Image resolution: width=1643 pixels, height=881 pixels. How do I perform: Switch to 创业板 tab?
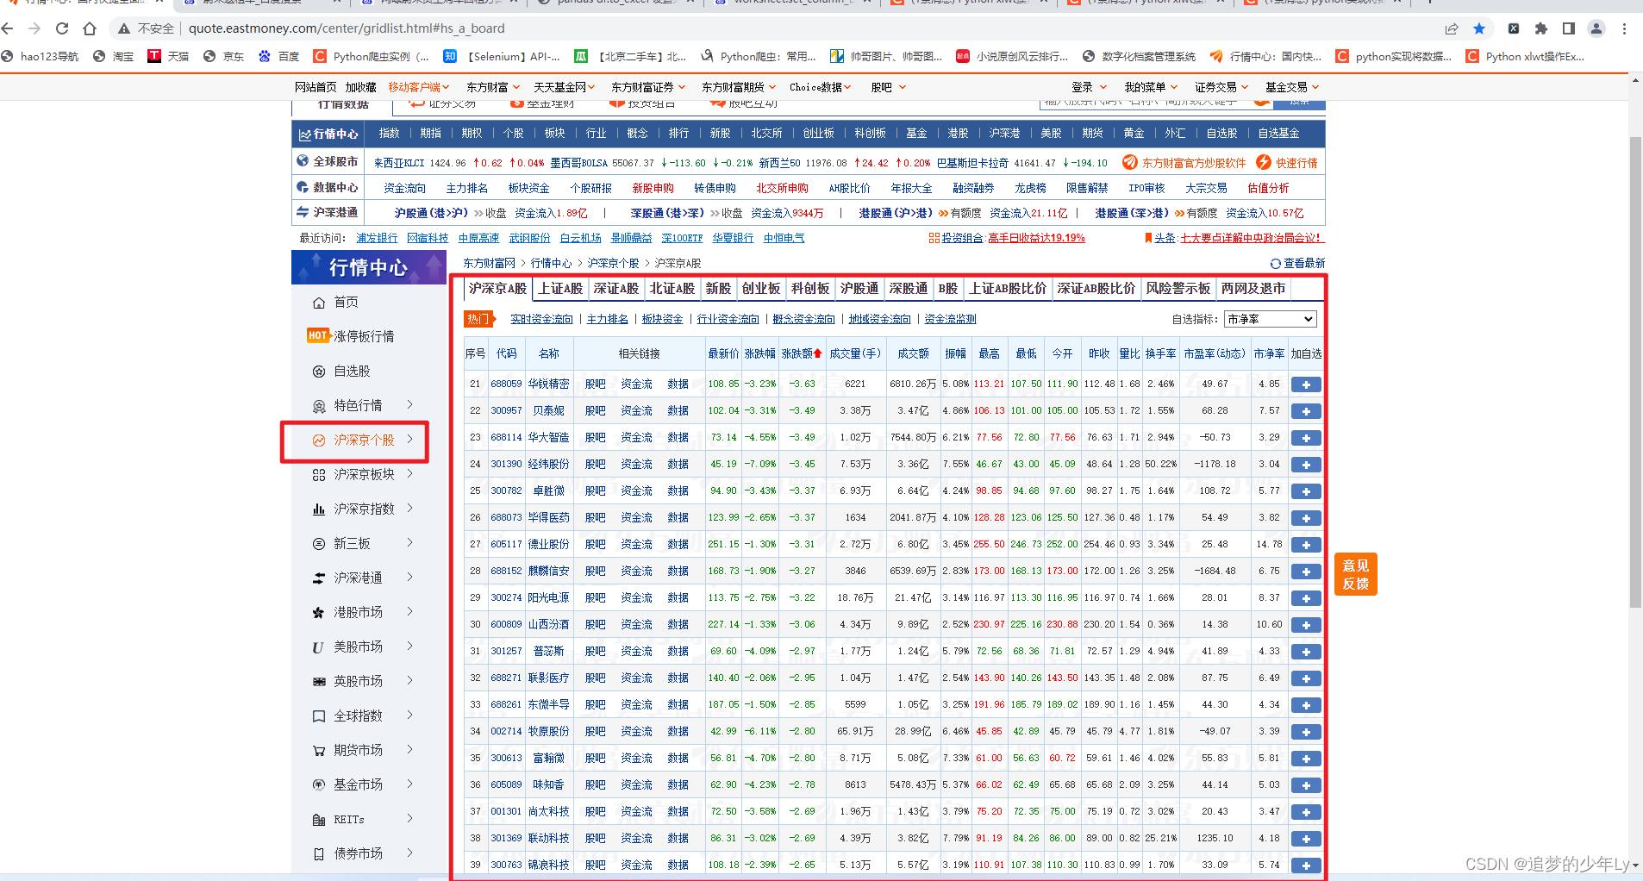[x=761, y=289]
